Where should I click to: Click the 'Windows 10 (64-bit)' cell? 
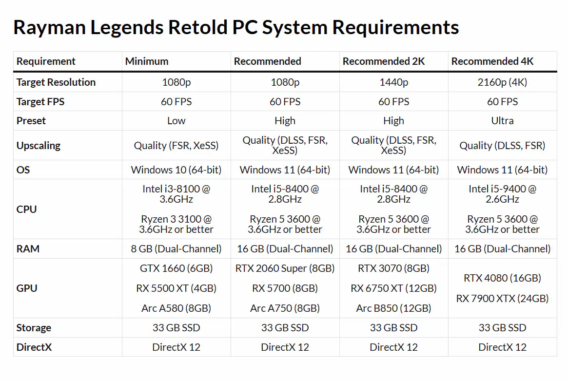click(x=176, y=170)
